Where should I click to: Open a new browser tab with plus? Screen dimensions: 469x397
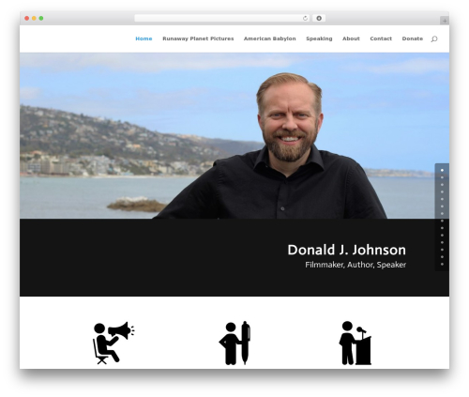tap(445, 21)
